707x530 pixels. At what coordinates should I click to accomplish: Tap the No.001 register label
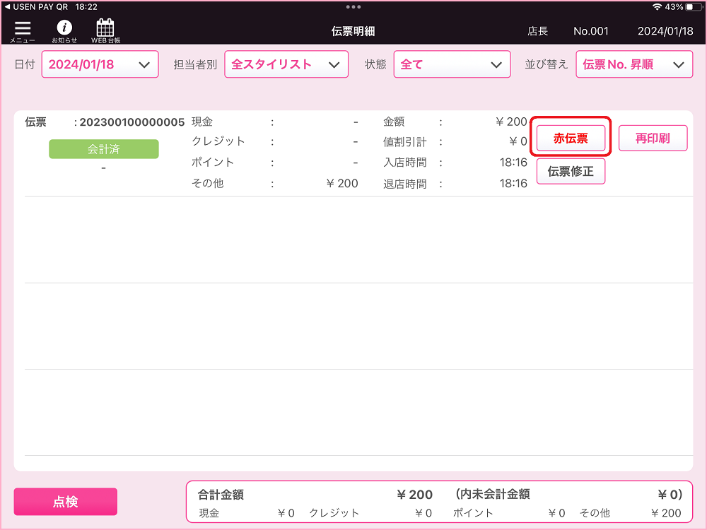point(590,31)
